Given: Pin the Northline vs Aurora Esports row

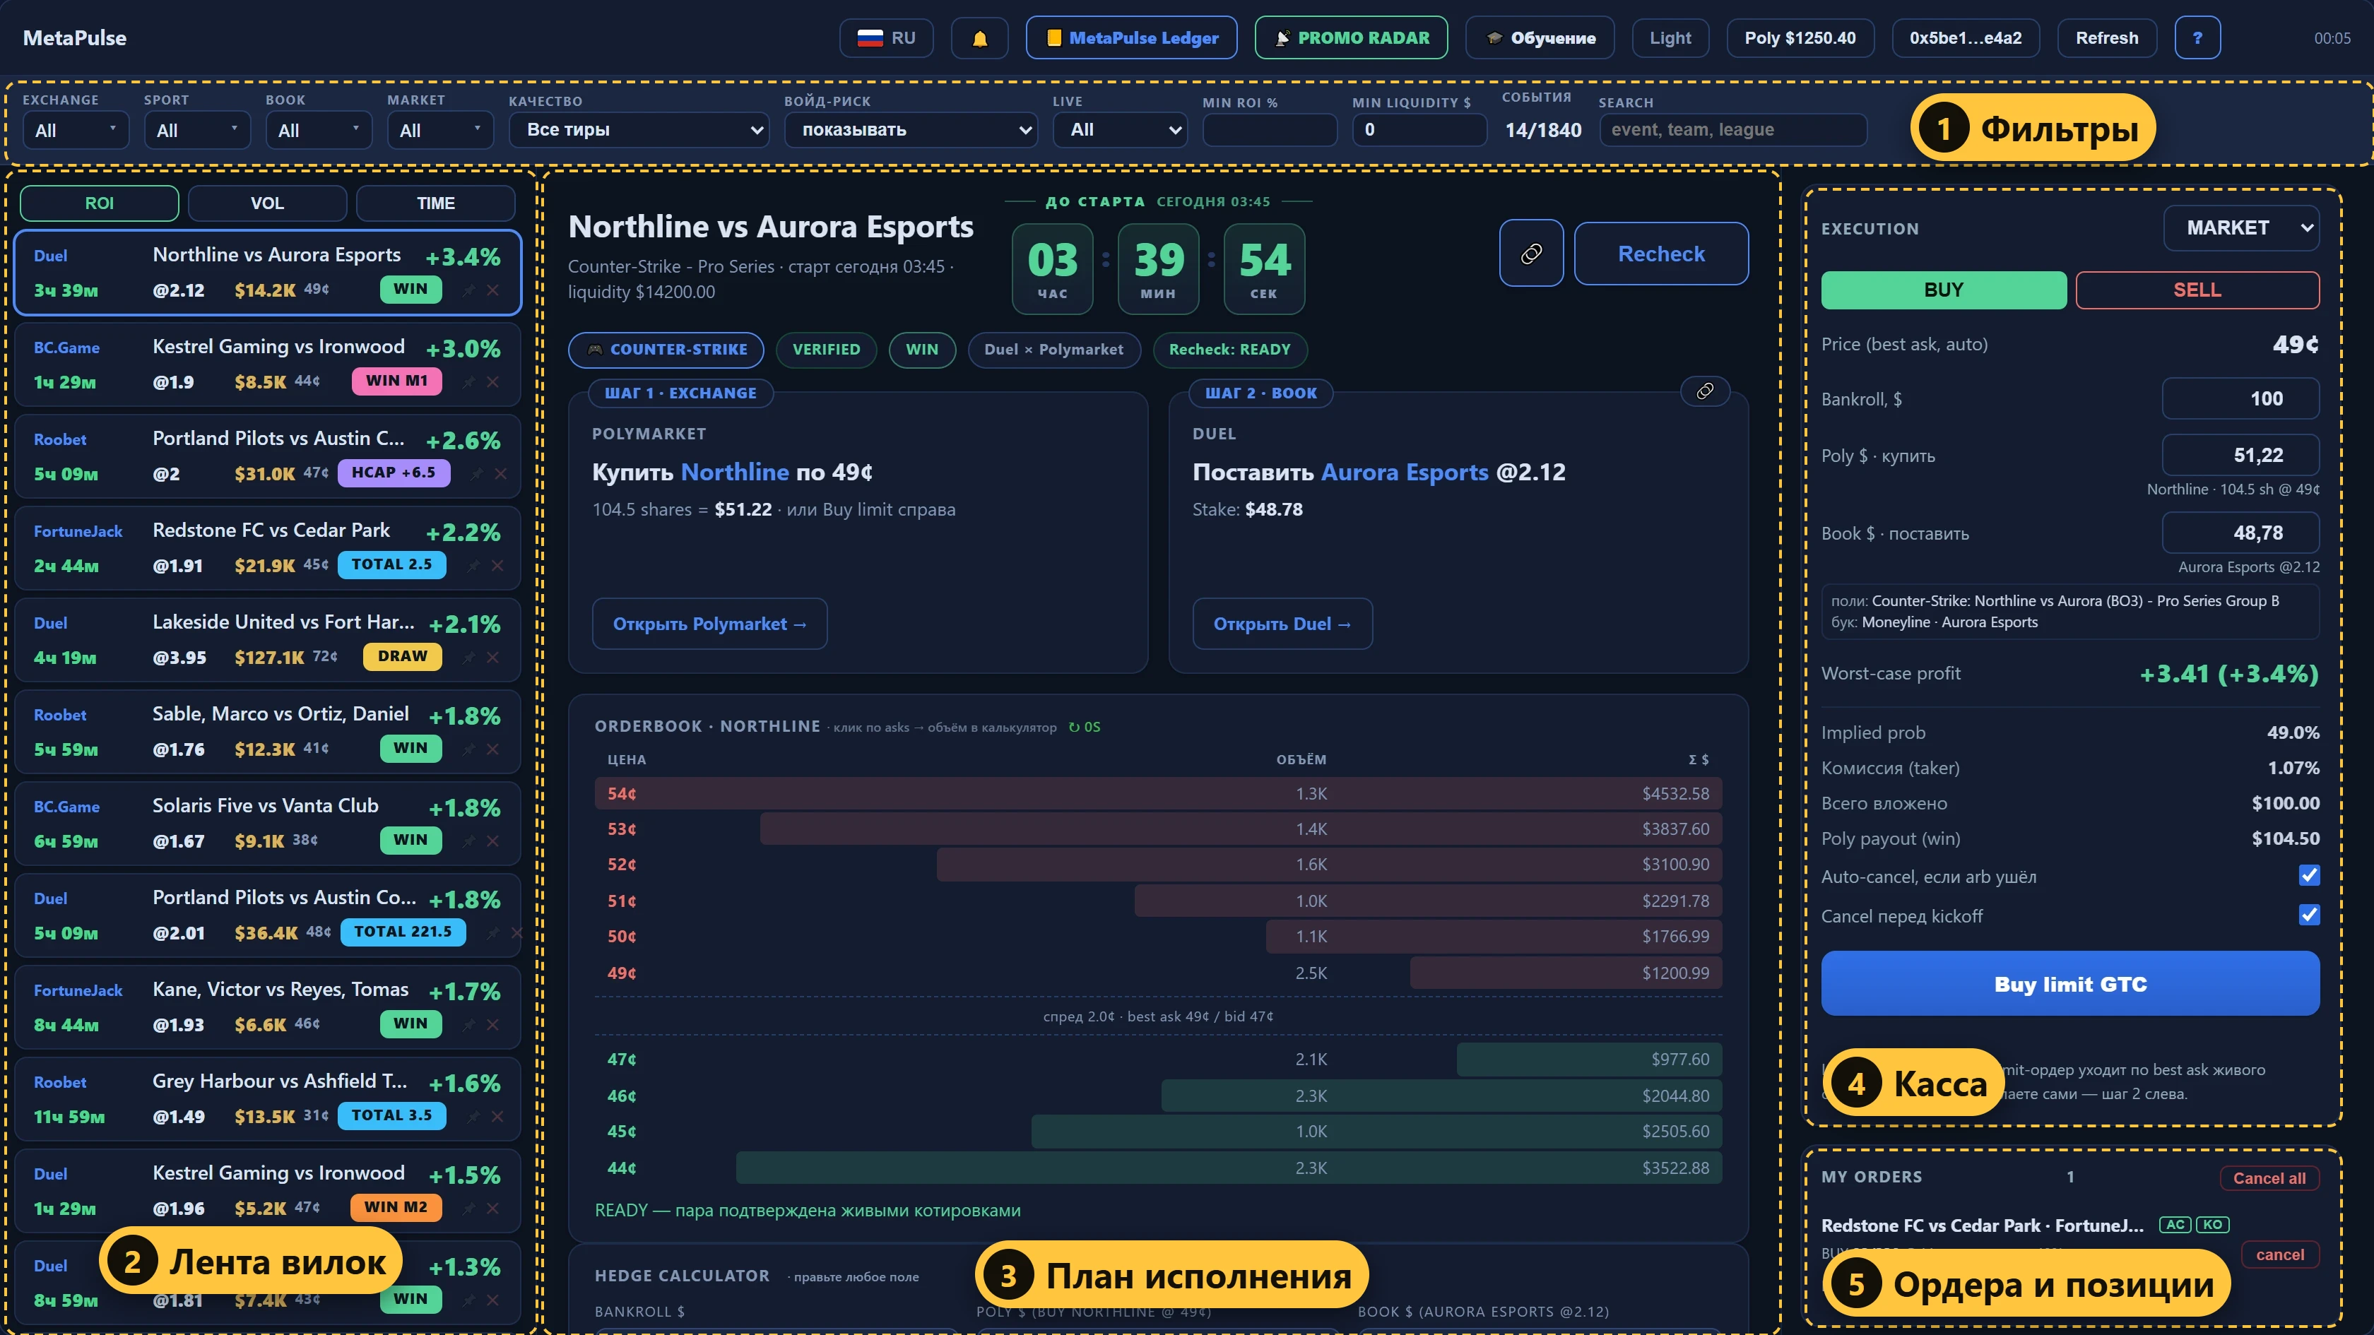Looking at the screenshot, I should (x=469, y=290).
